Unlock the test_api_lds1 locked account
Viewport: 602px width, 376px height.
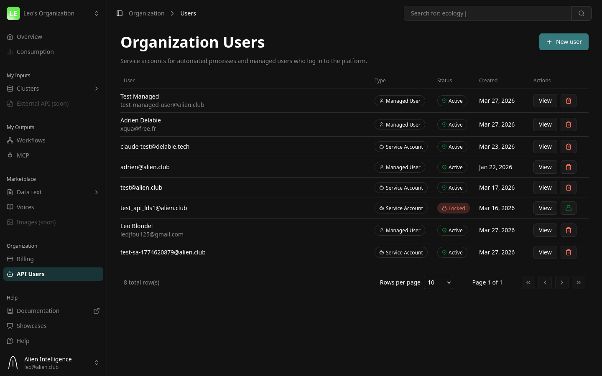569,208
